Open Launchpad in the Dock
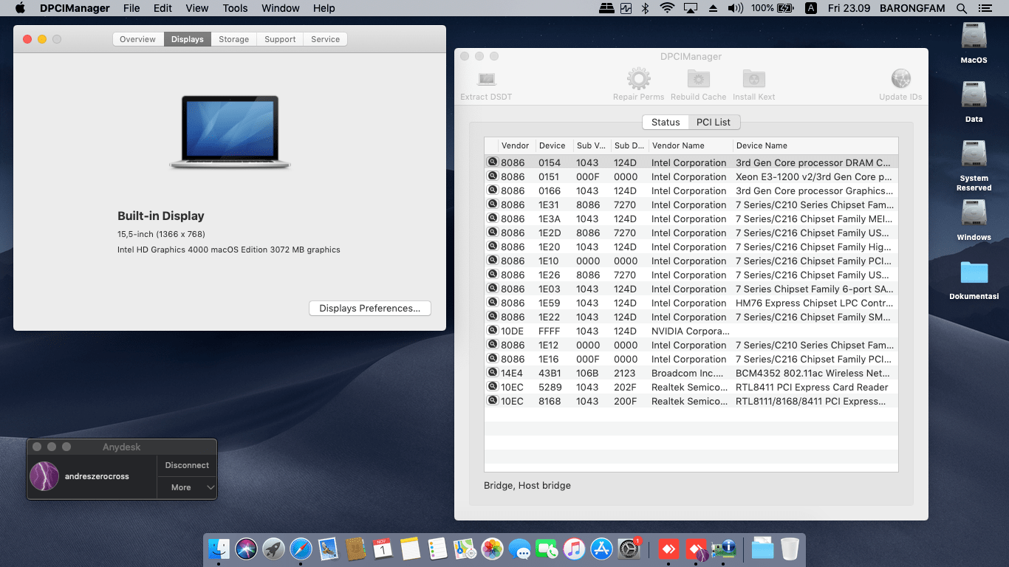This screenshot has height=567, width=1009. tap(273, 549)
